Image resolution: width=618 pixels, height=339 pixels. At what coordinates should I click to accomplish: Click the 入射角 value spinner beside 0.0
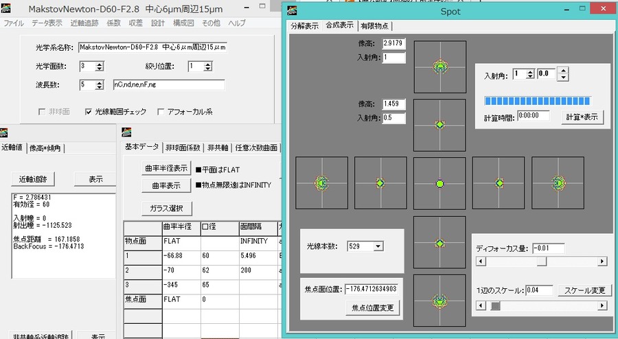click(x=564, y=73)
